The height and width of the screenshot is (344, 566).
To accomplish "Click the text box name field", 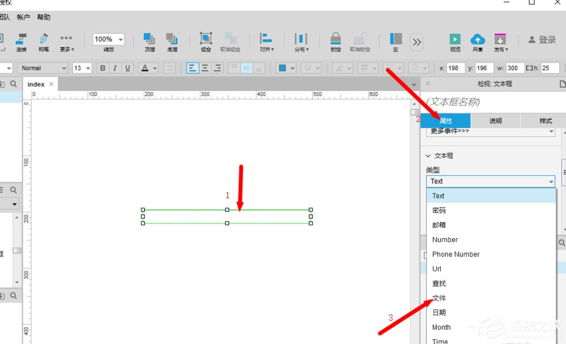I will 493,102.
